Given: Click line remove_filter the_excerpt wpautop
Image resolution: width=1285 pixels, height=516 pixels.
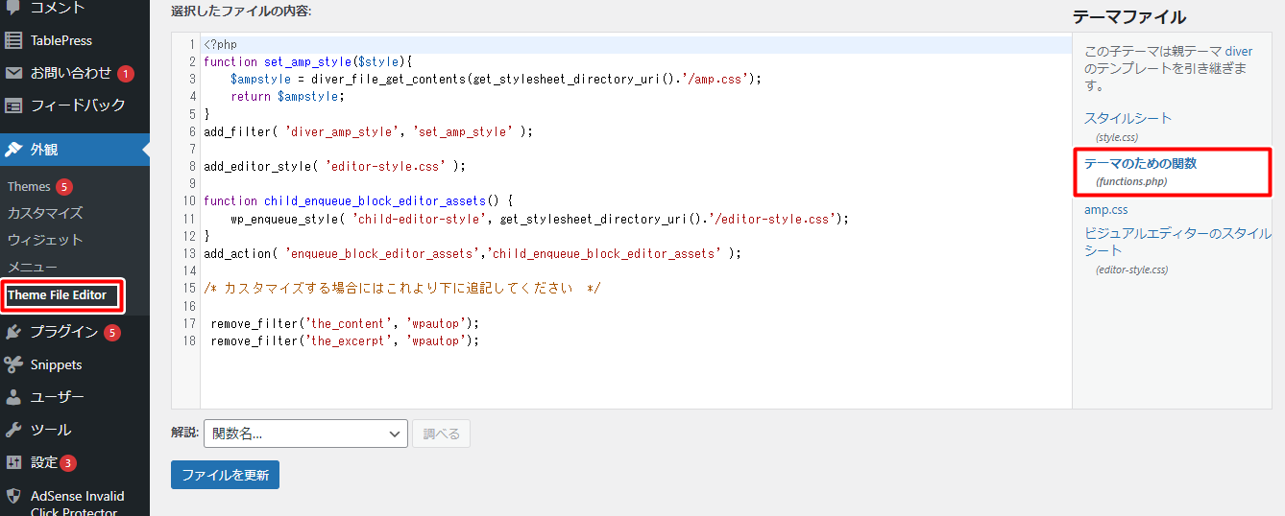Looking at the screenshot, I should (345, 340).
